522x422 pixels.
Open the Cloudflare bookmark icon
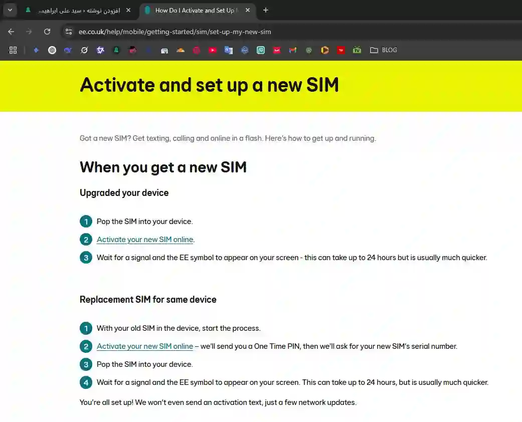coord(181,50)
